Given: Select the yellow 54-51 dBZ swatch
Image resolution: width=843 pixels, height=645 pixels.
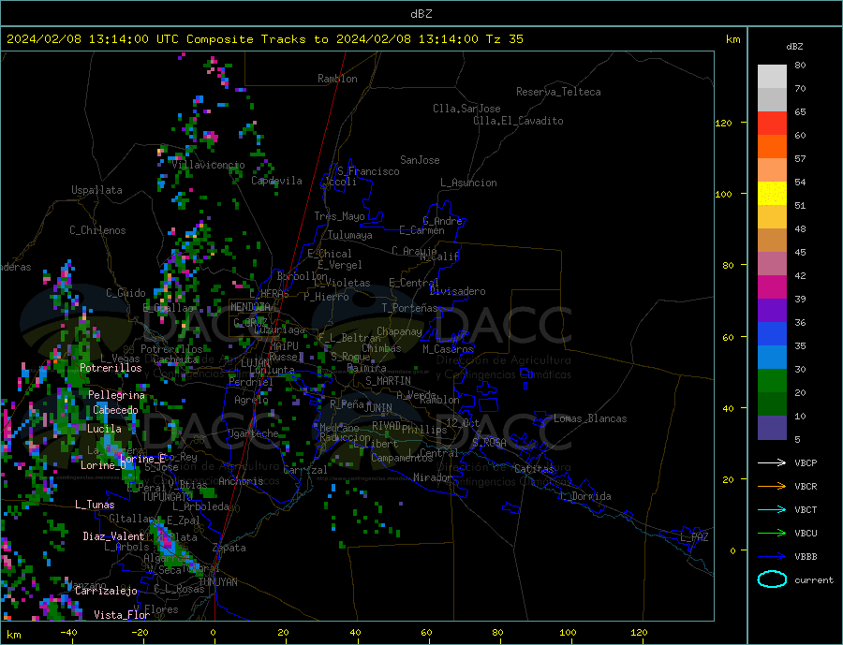Looking at the screenshot, I should click(772, 194).
